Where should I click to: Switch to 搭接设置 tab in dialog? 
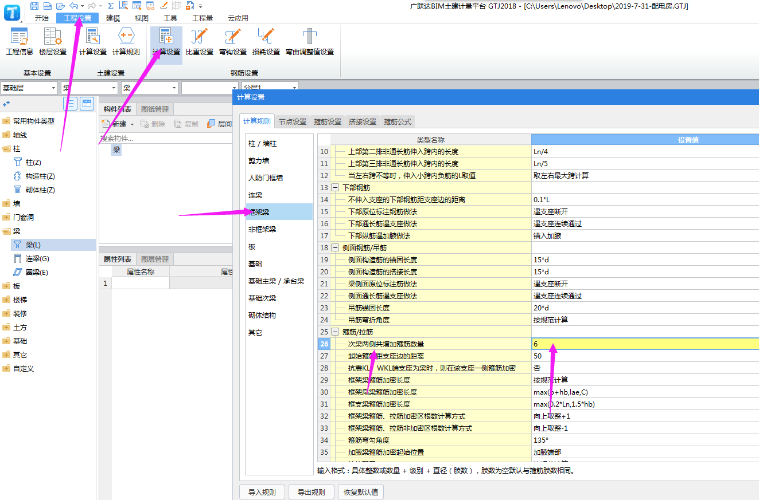point(363,121)
